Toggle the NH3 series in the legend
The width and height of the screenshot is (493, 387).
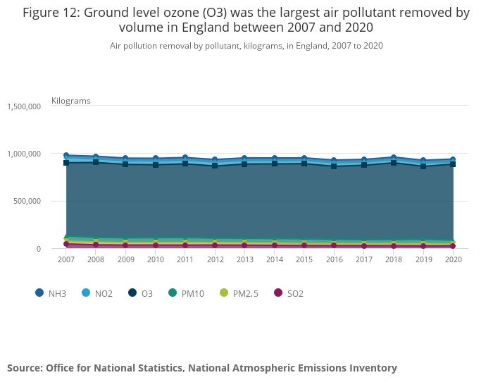[58, 293]
